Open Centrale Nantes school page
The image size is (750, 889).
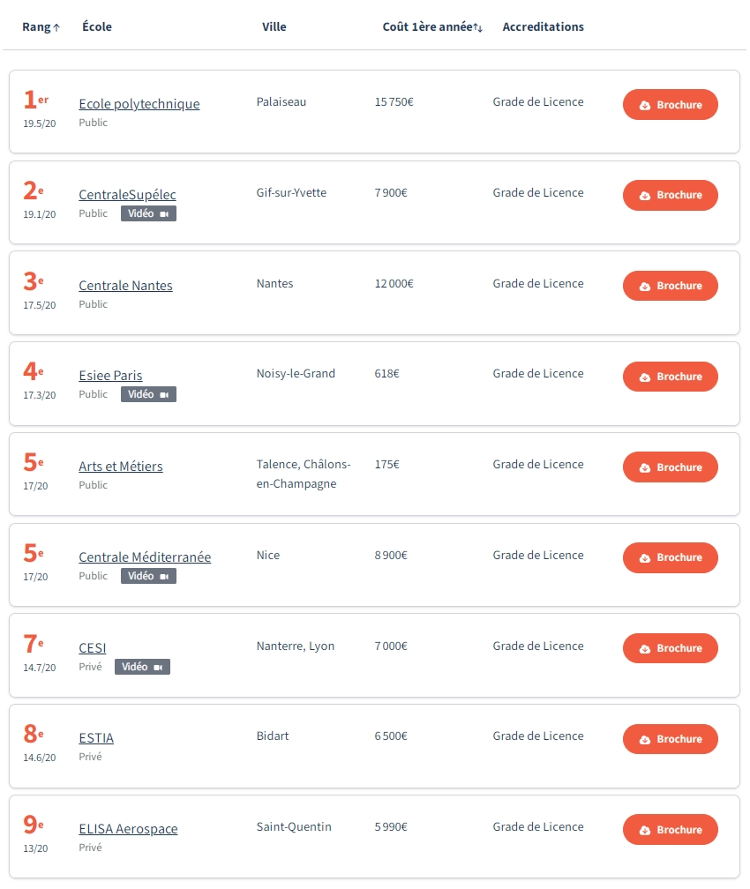[125, 285]
